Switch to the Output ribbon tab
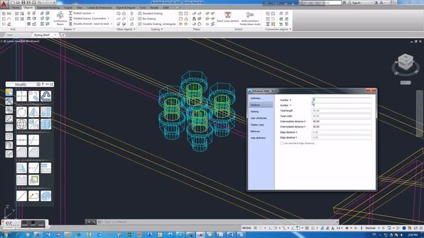The image size is (424, 238). (68, 7)
